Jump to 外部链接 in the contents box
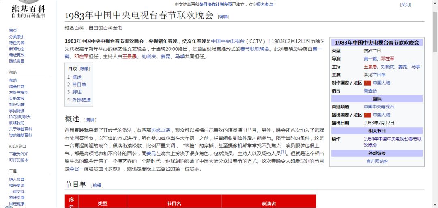 point(81,100)
